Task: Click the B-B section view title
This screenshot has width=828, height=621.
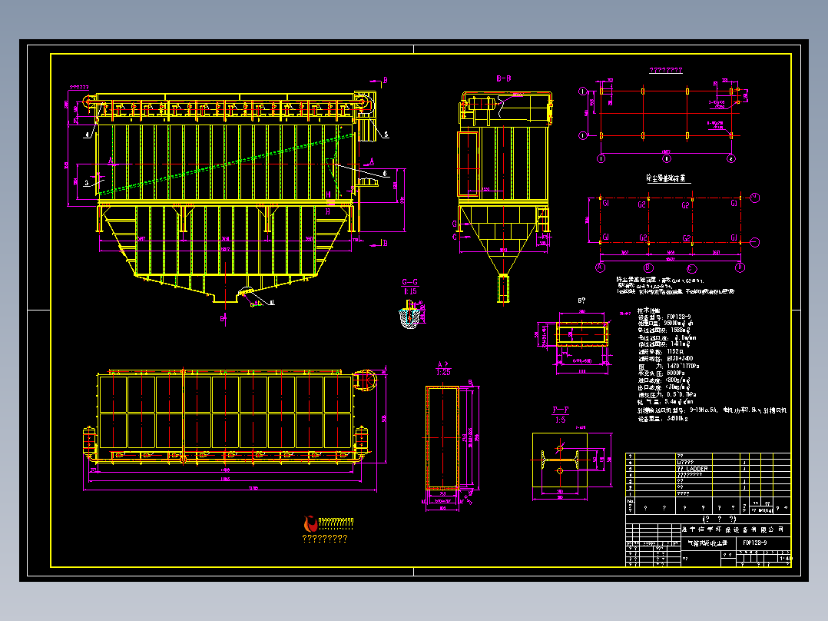Action: tap(504, 78)
